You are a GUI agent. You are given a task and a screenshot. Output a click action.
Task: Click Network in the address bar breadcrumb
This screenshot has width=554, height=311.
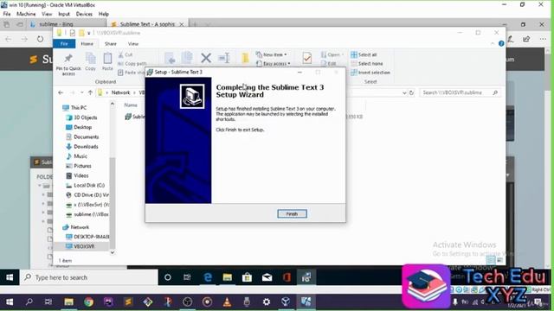pyautogui.click(x=121, y=92)
